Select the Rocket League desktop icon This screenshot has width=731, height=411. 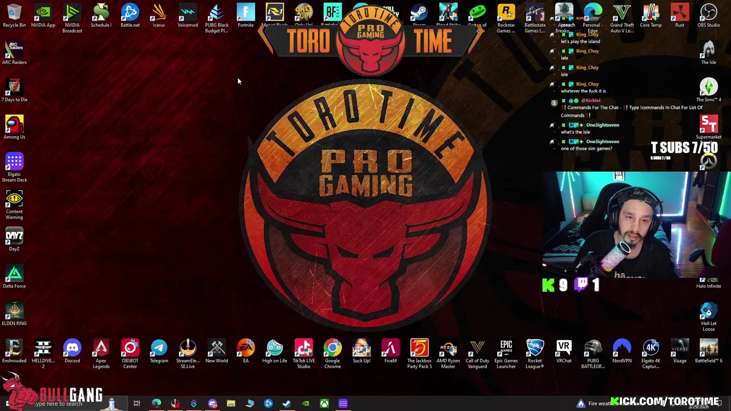click(x=535, y=354)
